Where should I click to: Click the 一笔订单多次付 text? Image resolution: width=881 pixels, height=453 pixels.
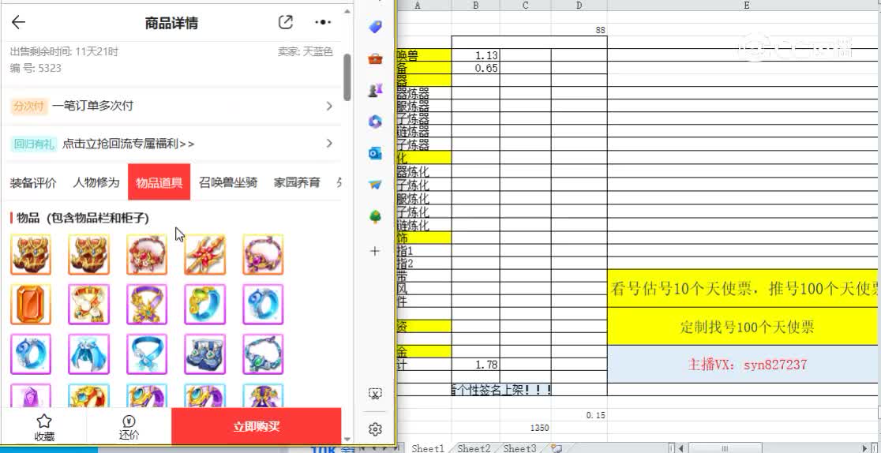click(92, 106)
